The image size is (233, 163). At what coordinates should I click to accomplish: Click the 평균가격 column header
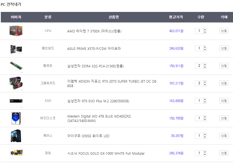[176, 17]
